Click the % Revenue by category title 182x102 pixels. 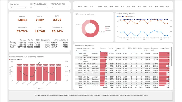coord(85,14)
